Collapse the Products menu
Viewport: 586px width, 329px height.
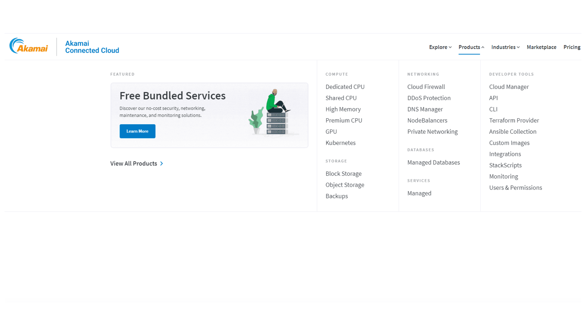coord(471,47)
